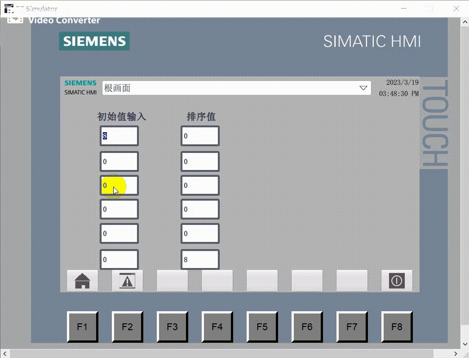Click the second 排序值 output field
The width and height of the screenshot is (469, 358).
200,161
